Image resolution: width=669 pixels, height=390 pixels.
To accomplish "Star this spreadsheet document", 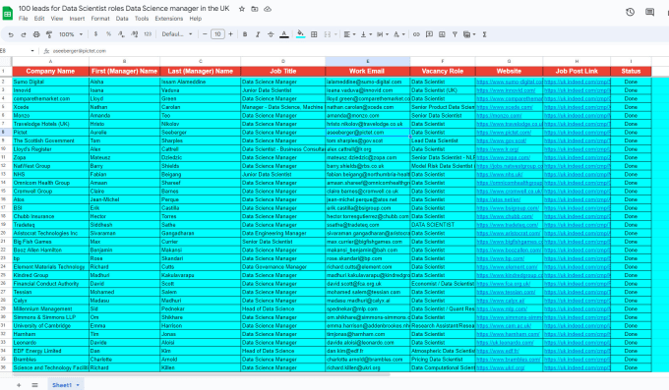I will [x=242, y=9].
